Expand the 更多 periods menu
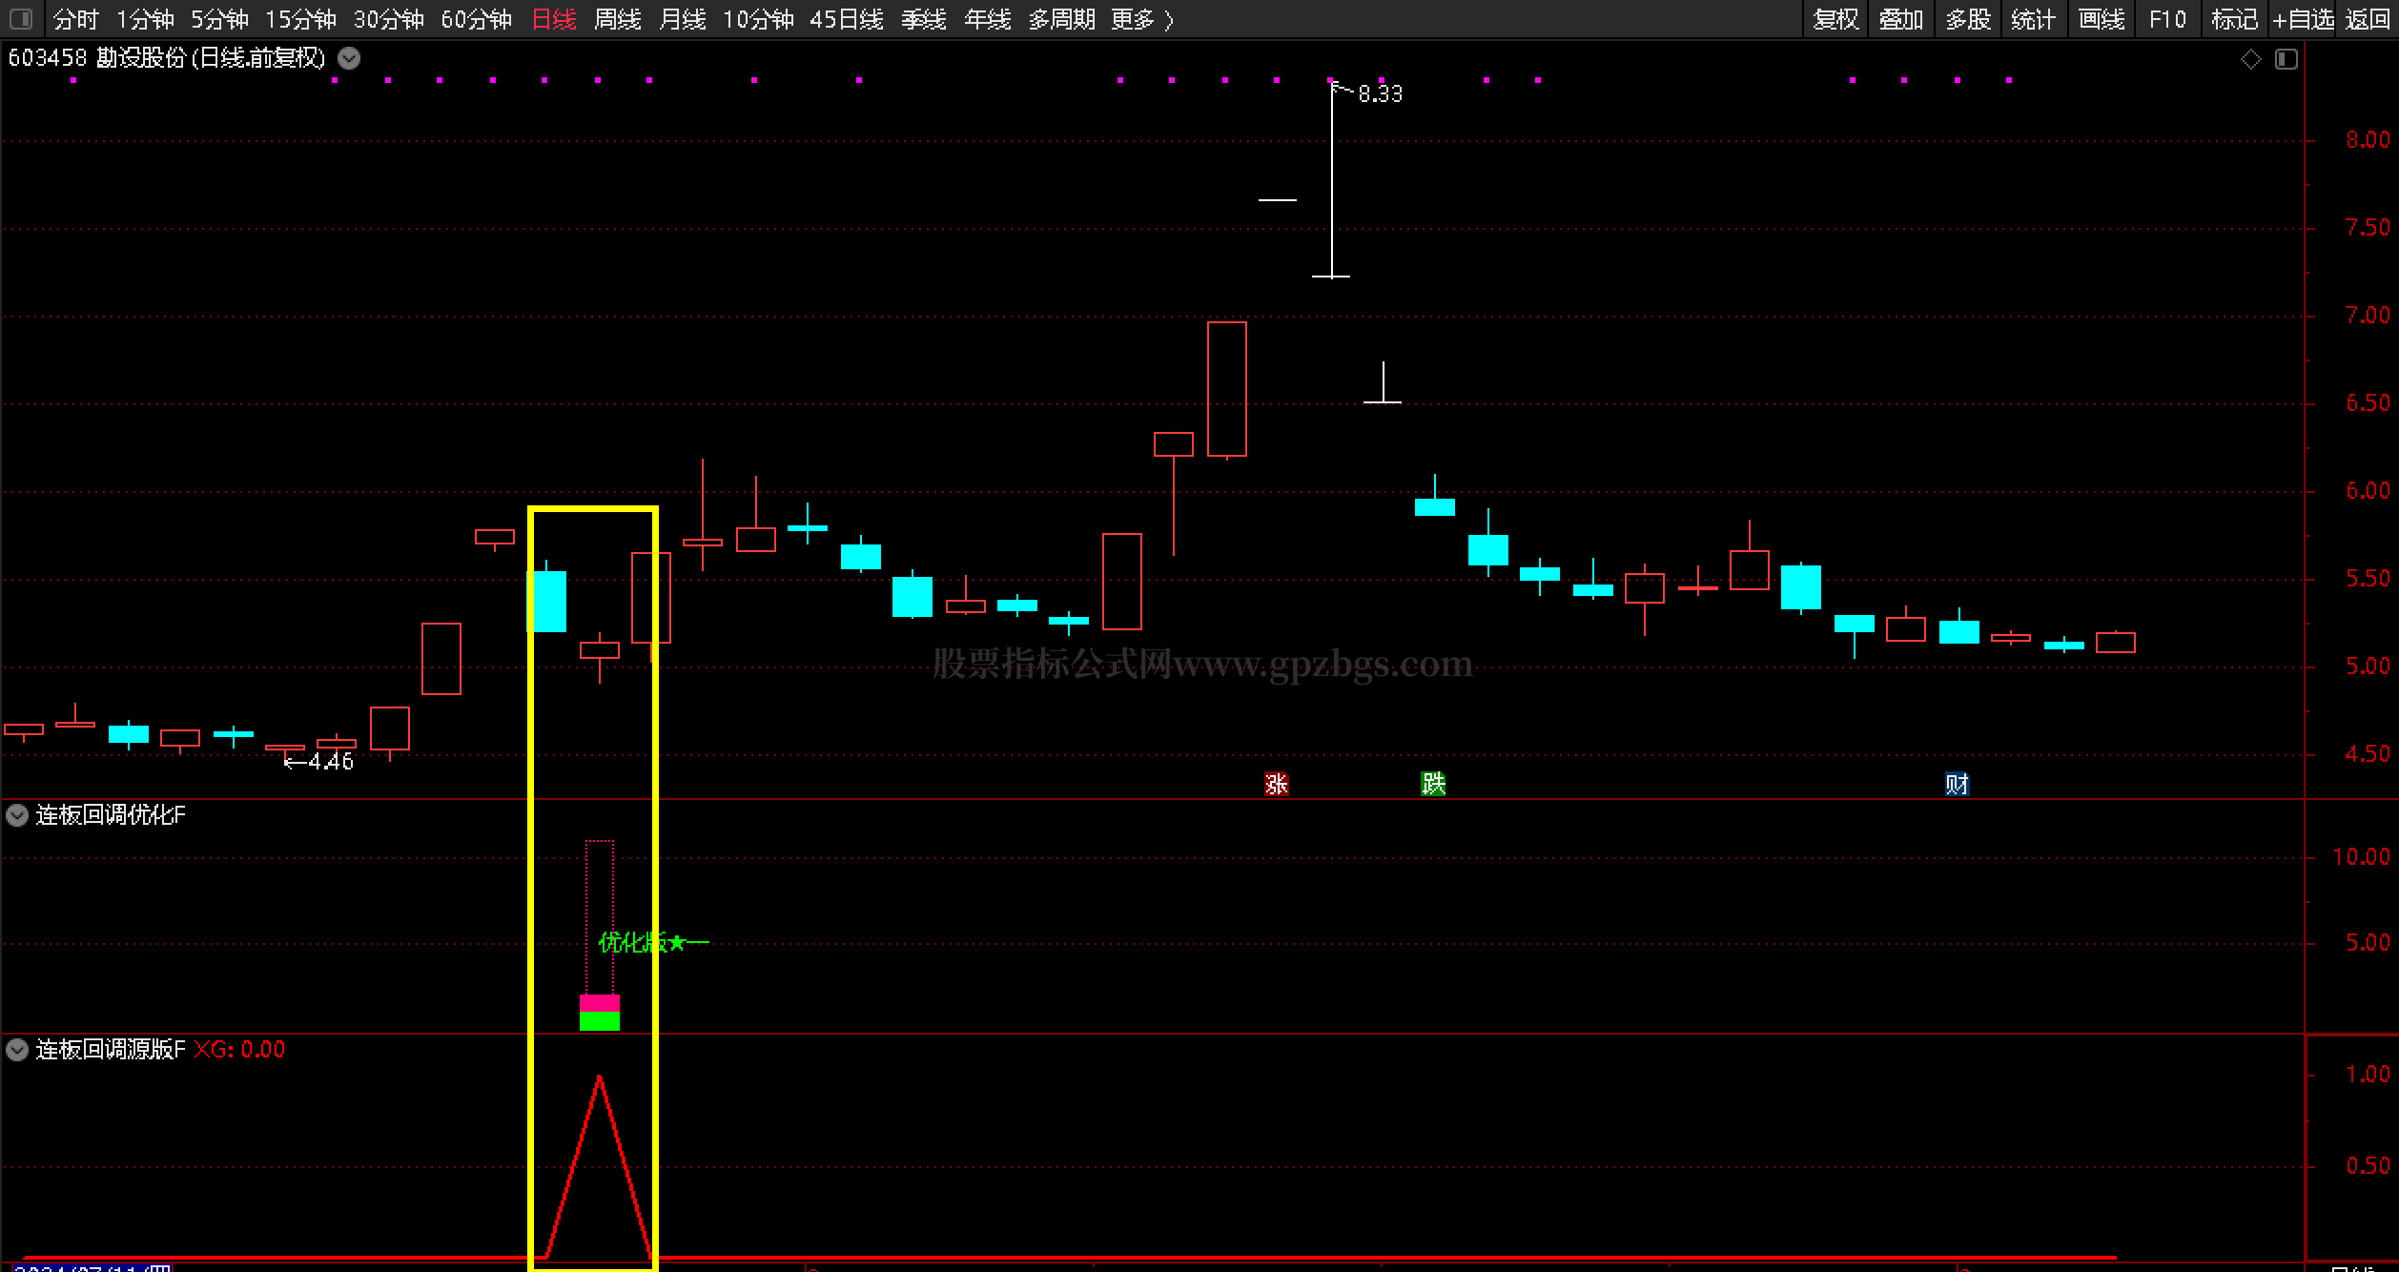The image size is (2399, 1272). click(x=1142, y=19)
